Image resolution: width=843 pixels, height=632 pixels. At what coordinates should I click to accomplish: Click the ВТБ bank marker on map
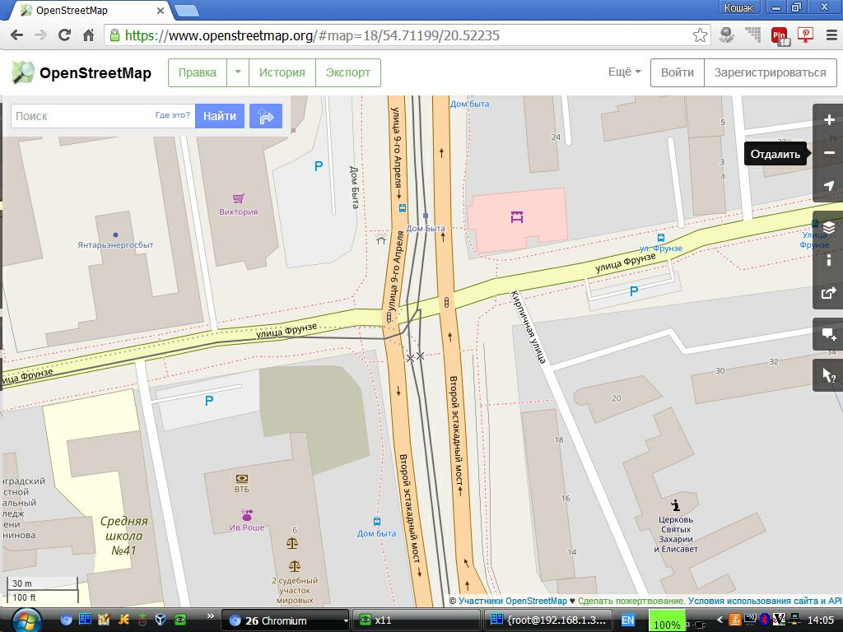click(x=241, y=478)
